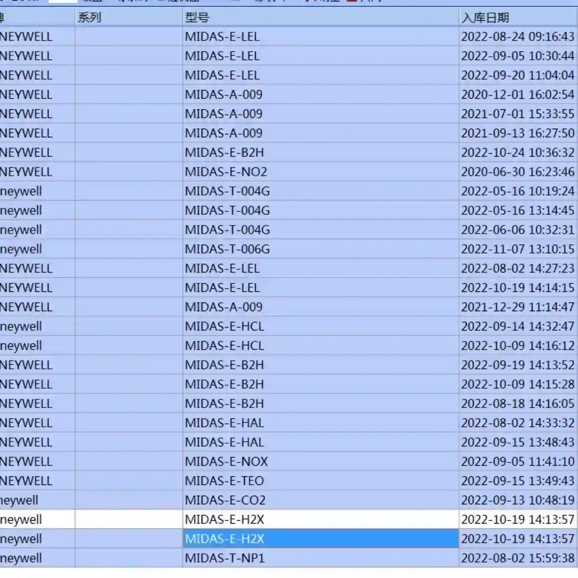578x578 pixels.
Task: Select the highlighted MIDAS-E-H2X cell
Action: [321, 539]
